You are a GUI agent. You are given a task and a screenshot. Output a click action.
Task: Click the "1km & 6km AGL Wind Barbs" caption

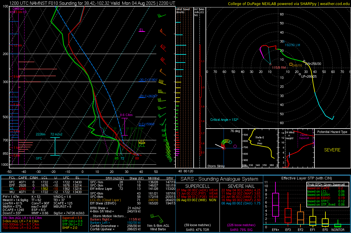click(x=158, y=227)
